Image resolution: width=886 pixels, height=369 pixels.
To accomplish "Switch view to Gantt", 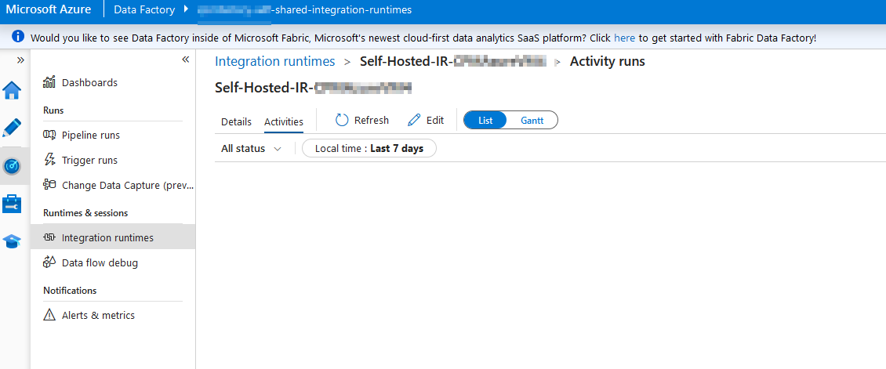I will (532, 120).
